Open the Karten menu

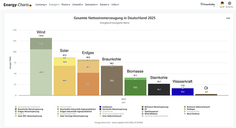104,5
